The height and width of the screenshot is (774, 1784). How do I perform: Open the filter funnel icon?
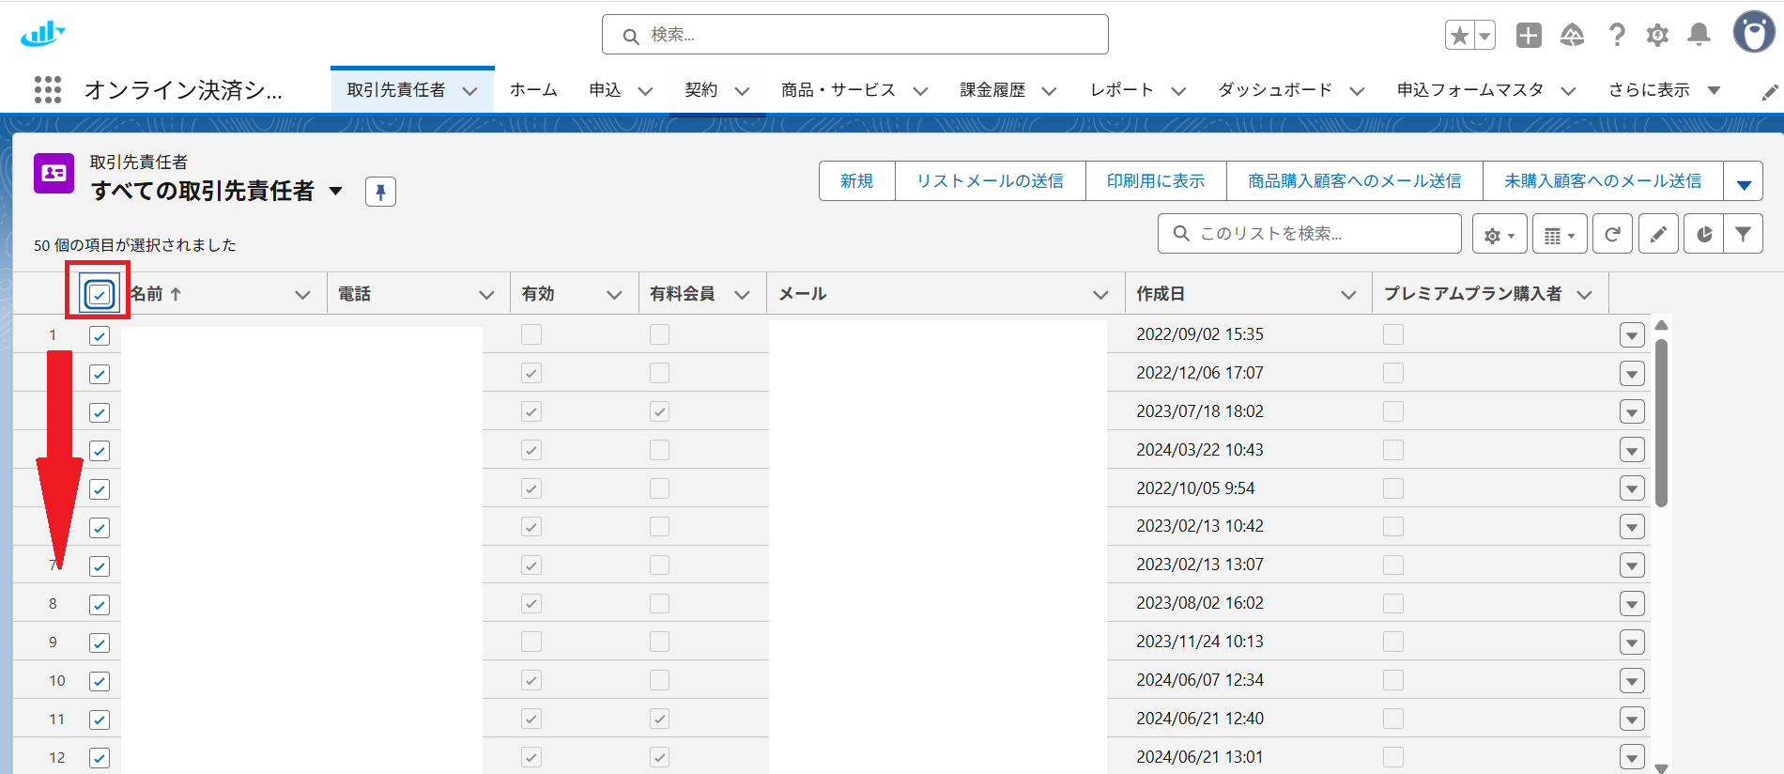point(1744,234)
